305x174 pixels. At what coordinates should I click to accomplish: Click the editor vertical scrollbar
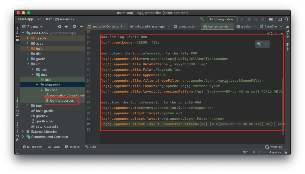(x=283, y=106)
